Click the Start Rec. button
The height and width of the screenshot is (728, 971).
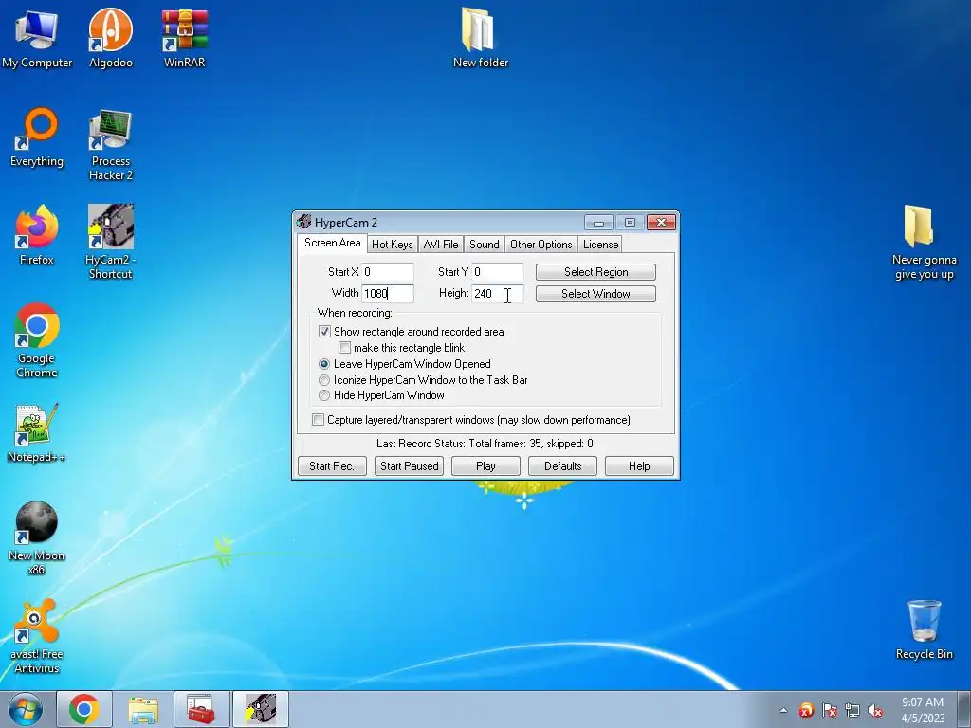pyautogui.click(x=332, y=466)
